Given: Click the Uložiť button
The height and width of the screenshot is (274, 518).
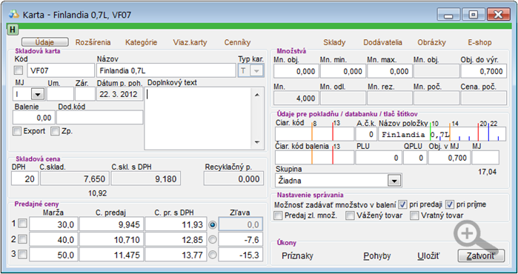Looking at the screenshot, I should pyautogui.click(x=428, y=256).
